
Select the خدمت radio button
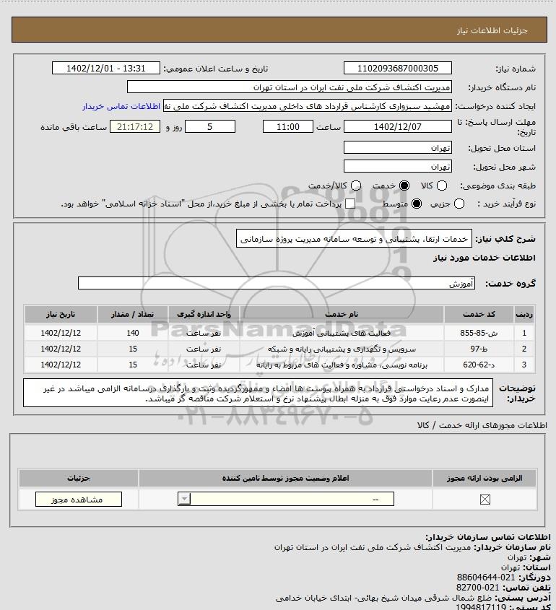[x=404, y=186]
